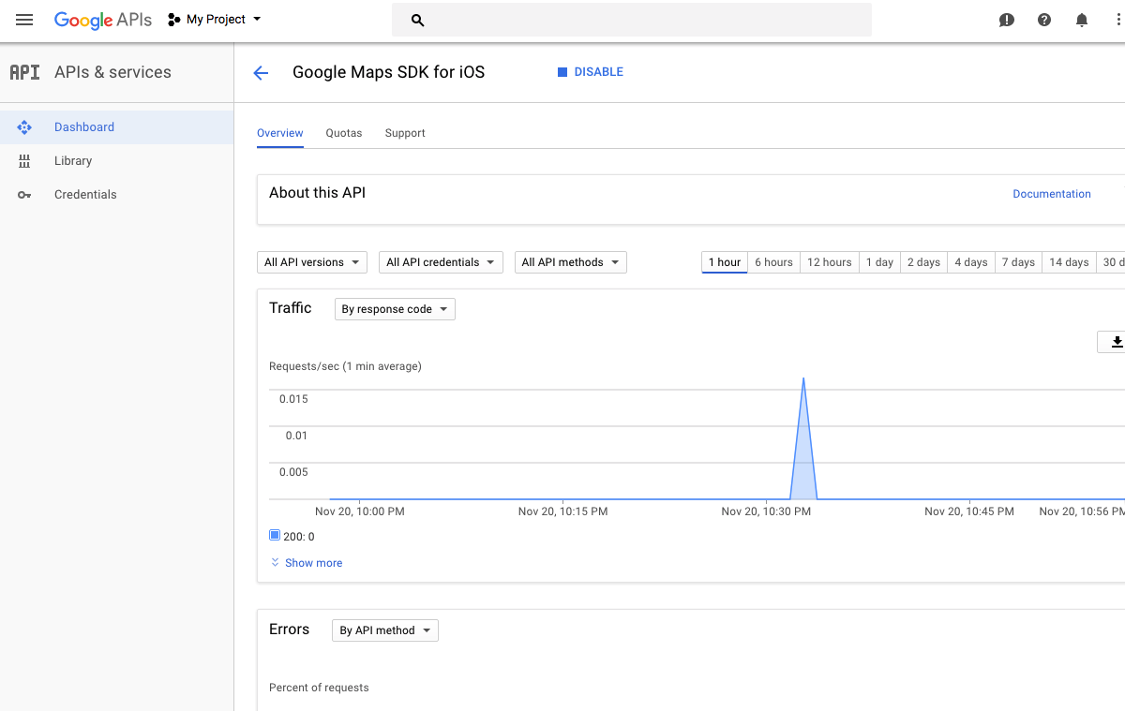
Task: Select the Overview tab
Action: point(280,133)
